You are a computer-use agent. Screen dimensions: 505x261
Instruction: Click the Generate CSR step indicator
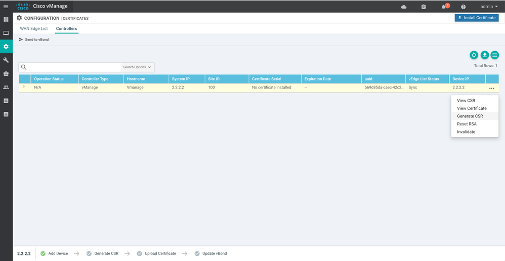pos(102,253)
